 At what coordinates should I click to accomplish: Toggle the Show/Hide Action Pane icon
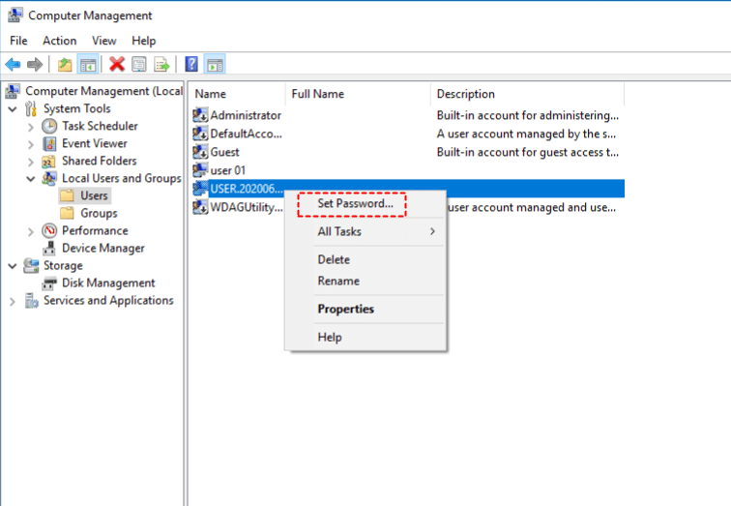click(x=215, y=65)
